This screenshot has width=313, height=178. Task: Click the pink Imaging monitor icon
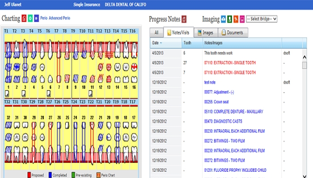pyautogui.click(x=242, y=19)
